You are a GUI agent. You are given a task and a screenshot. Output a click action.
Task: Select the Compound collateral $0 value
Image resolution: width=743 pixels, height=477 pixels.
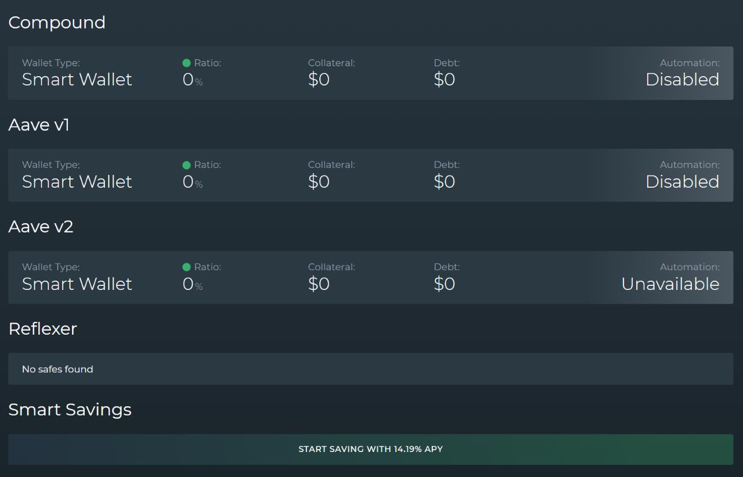pyautogui.click(x=319, y=80)
